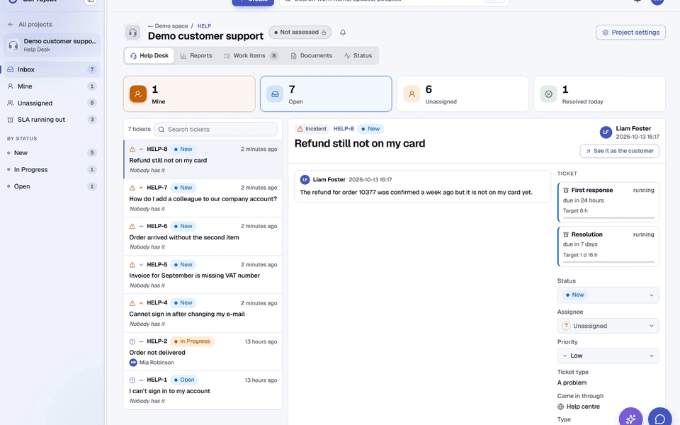Click Mia Robinson's avatar on HELP-2
The image size is (680, 425).
[x=133, y=363]
